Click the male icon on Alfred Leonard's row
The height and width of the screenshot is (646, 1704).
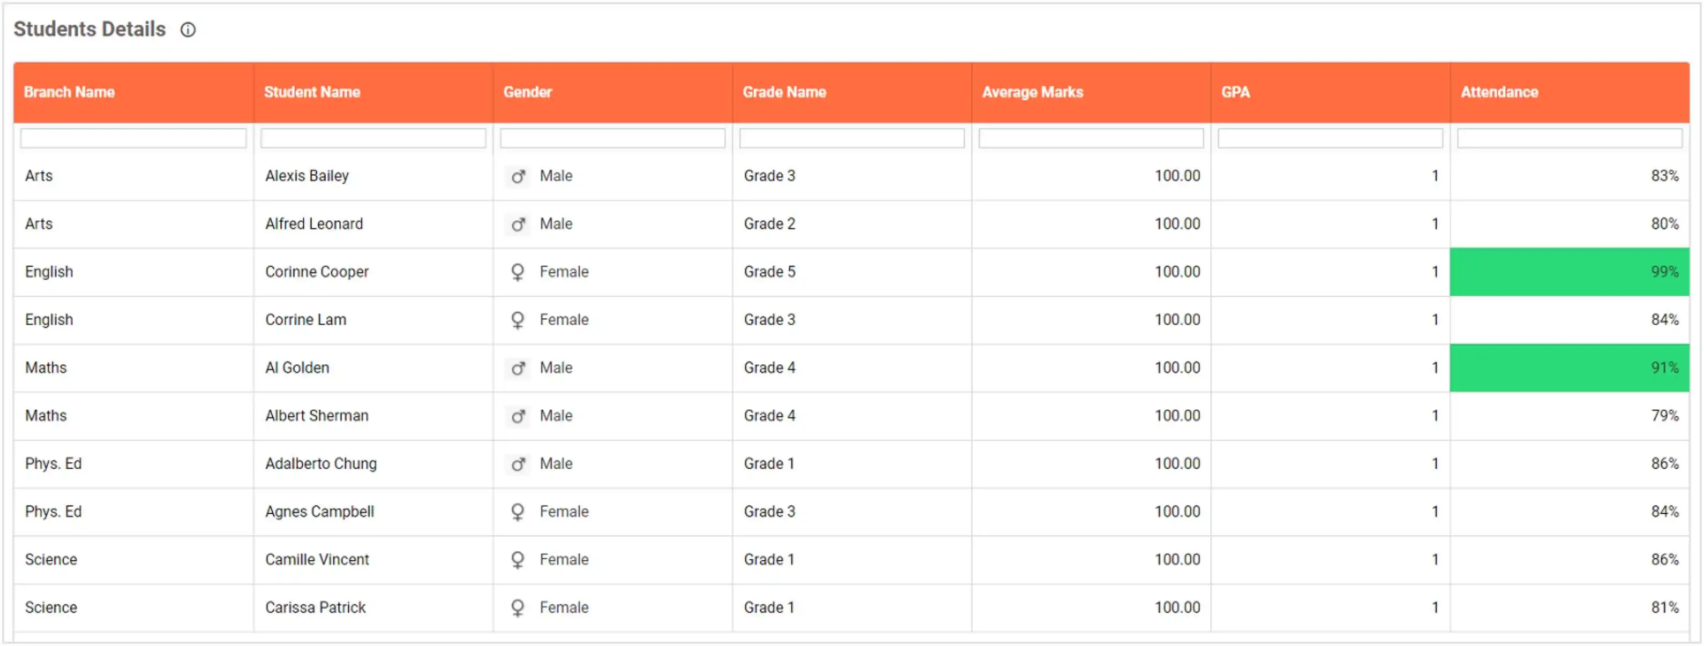point(519,223)
